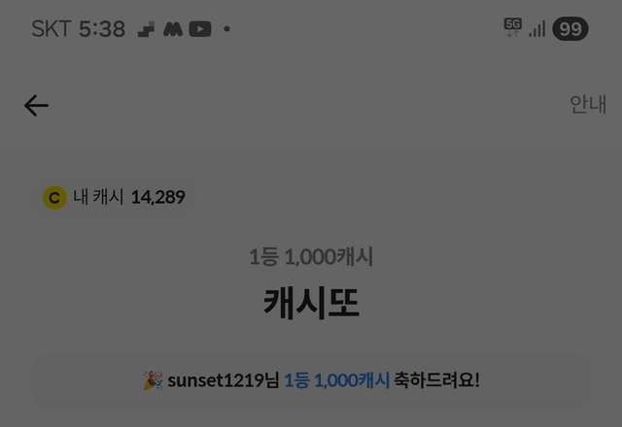The height and width of the screenshot is (427, 622).
Task: Tap the SKT 5:38 clock text
Action: pyautogui.click(x=78, y=29)
